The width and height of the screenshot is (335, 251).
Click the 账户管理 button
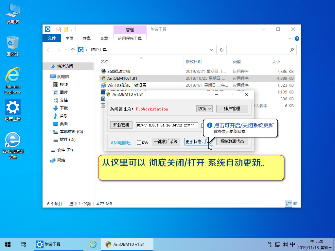tap(232, 109)
